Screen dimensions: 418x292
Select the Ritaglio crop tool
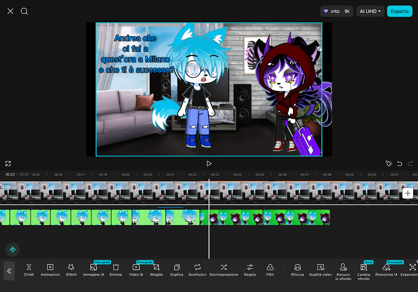(156, 270)
